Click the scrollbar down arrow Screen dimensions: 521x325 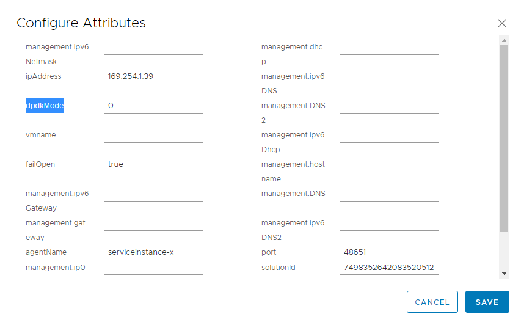pos(504,274)
